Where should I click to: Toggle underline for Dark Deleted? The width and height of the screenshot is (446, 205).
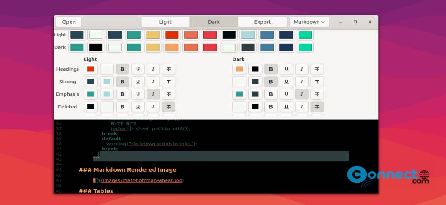[286, 107]
